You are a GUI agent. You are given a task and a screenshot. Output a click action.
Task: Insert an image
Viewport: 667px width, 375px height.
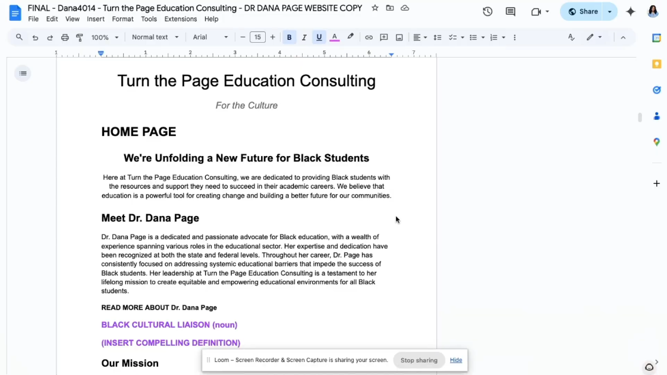click(x=399, y=37)
